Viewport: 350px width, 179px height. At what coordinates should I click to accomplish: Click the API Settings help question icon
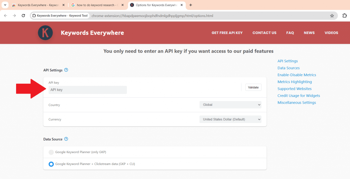point(66,70)
